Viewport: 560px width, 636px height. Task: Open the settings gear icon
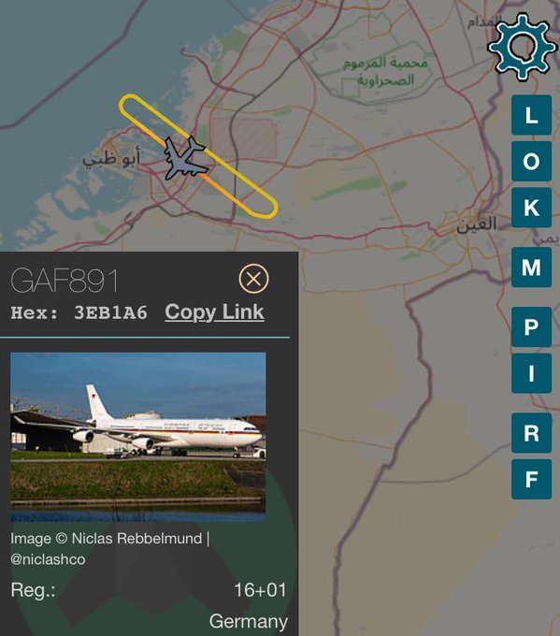(522, 46)
